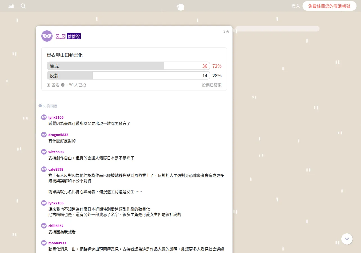Open username dragon5832 profile

(58, 135)
